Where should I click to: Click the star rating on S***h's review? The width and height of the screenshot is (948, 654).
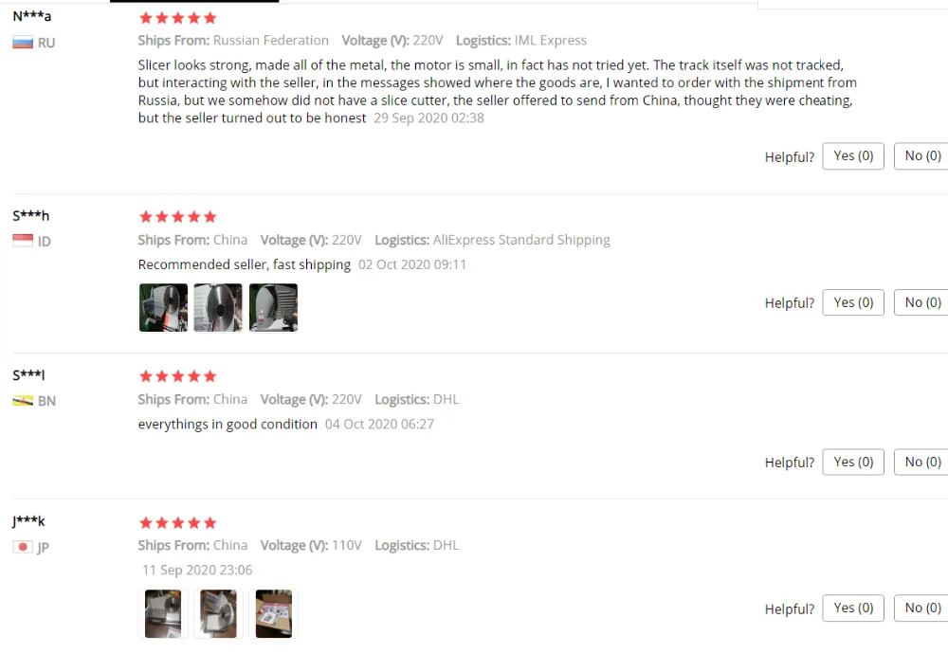coord(178,217)
